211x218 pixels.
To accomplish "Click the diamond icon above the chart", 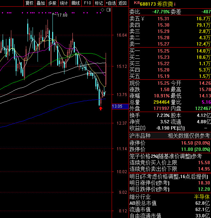I will coord(103,10).
